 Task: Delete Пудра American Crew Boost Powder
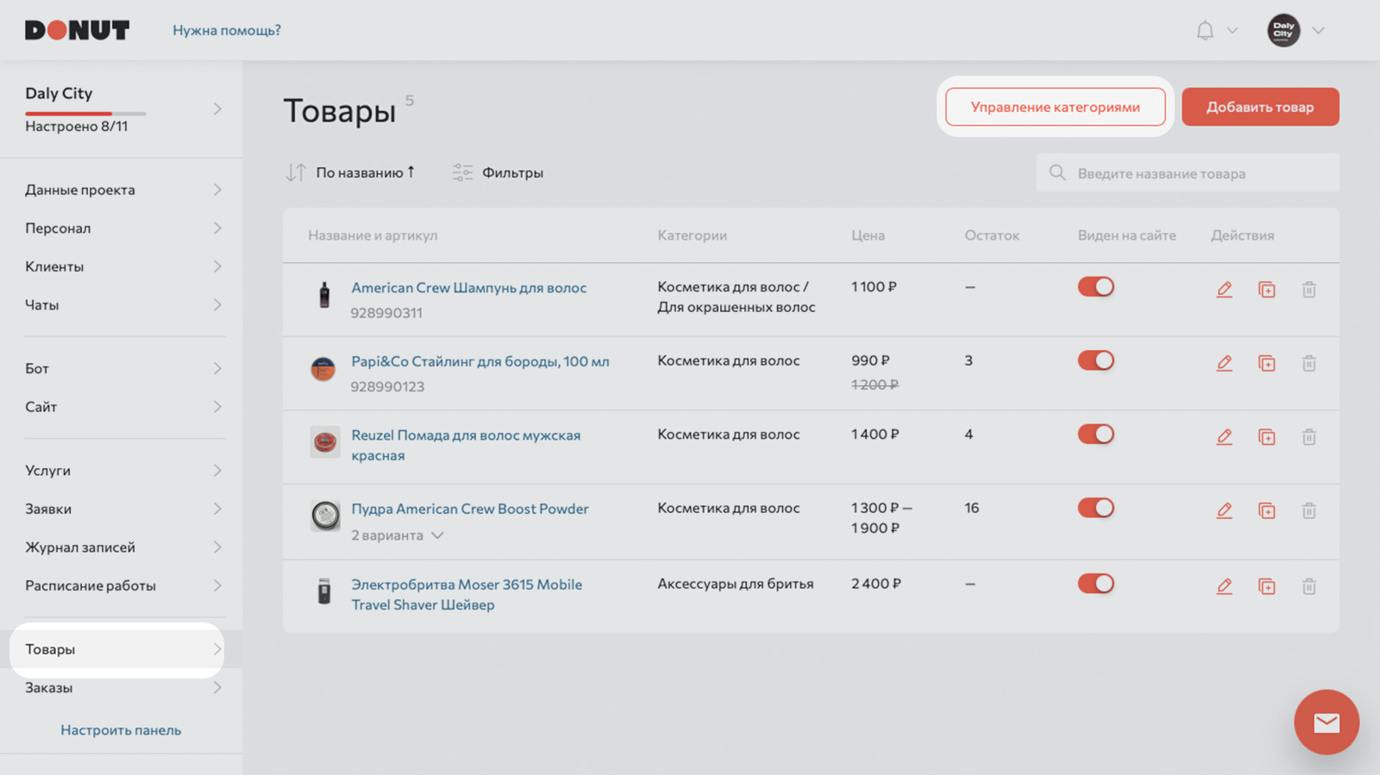(1308, 510)
